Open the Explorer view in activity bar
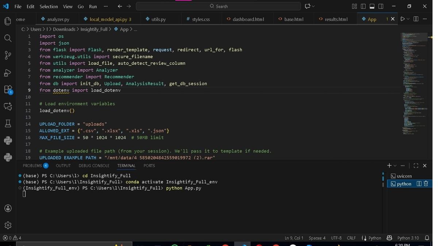This screenshot has width=438, height=246. pos(8,21)
